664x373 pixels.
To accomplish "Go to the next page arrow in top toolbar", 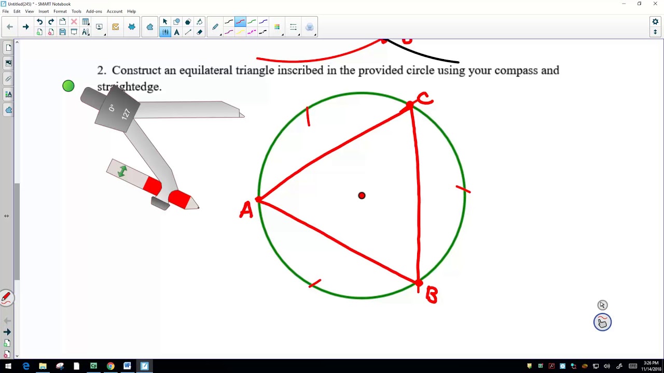I will [x=25, y=27].
